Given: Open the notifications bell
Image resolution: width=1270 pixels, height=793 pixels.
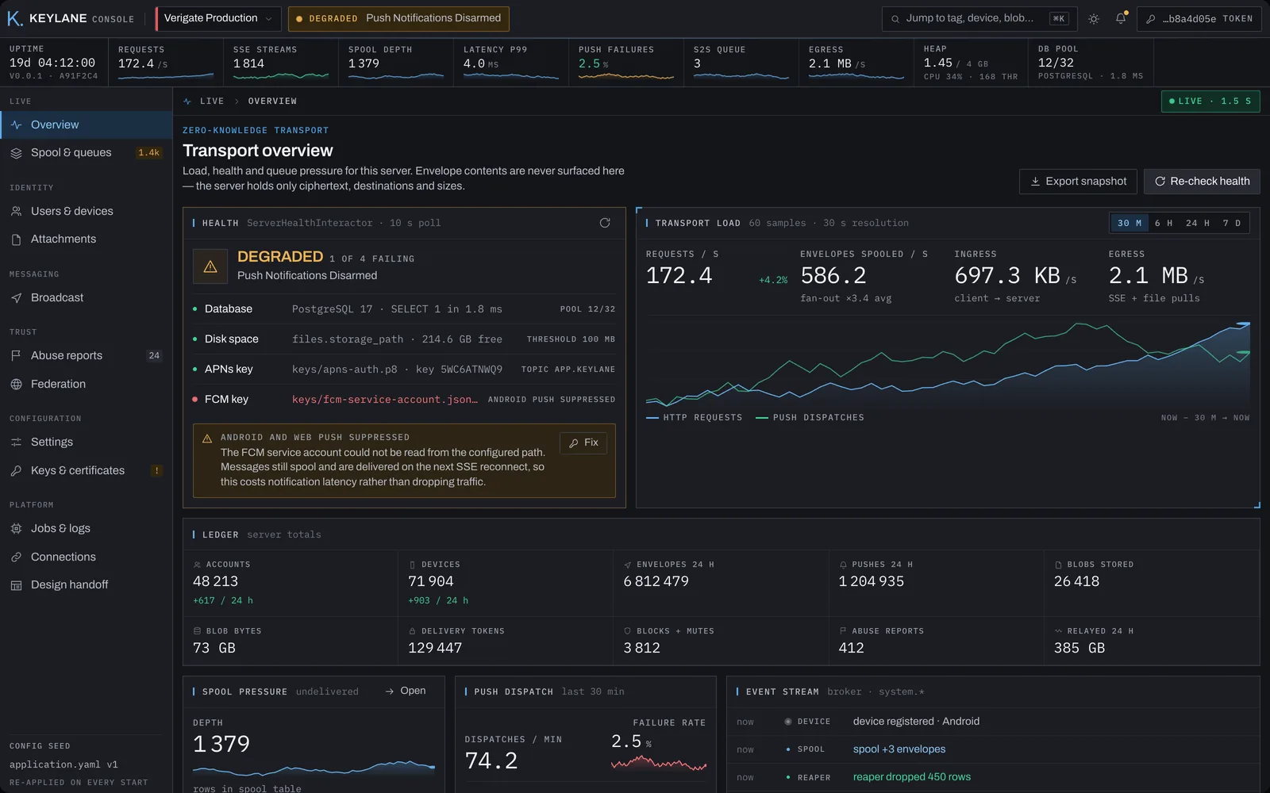Looking at the screenshot, I should tap(1121, 18).
